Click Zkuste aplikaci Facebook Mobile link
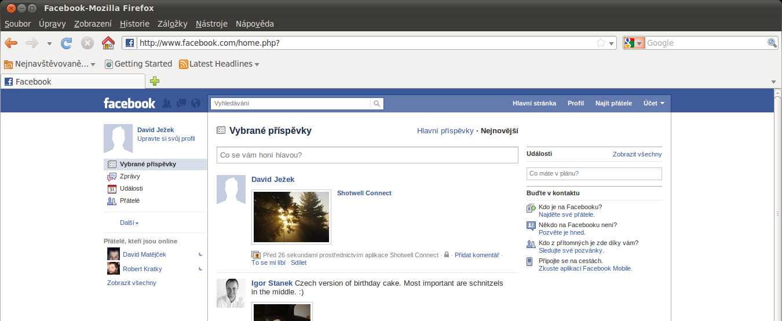 click(585, 268)
